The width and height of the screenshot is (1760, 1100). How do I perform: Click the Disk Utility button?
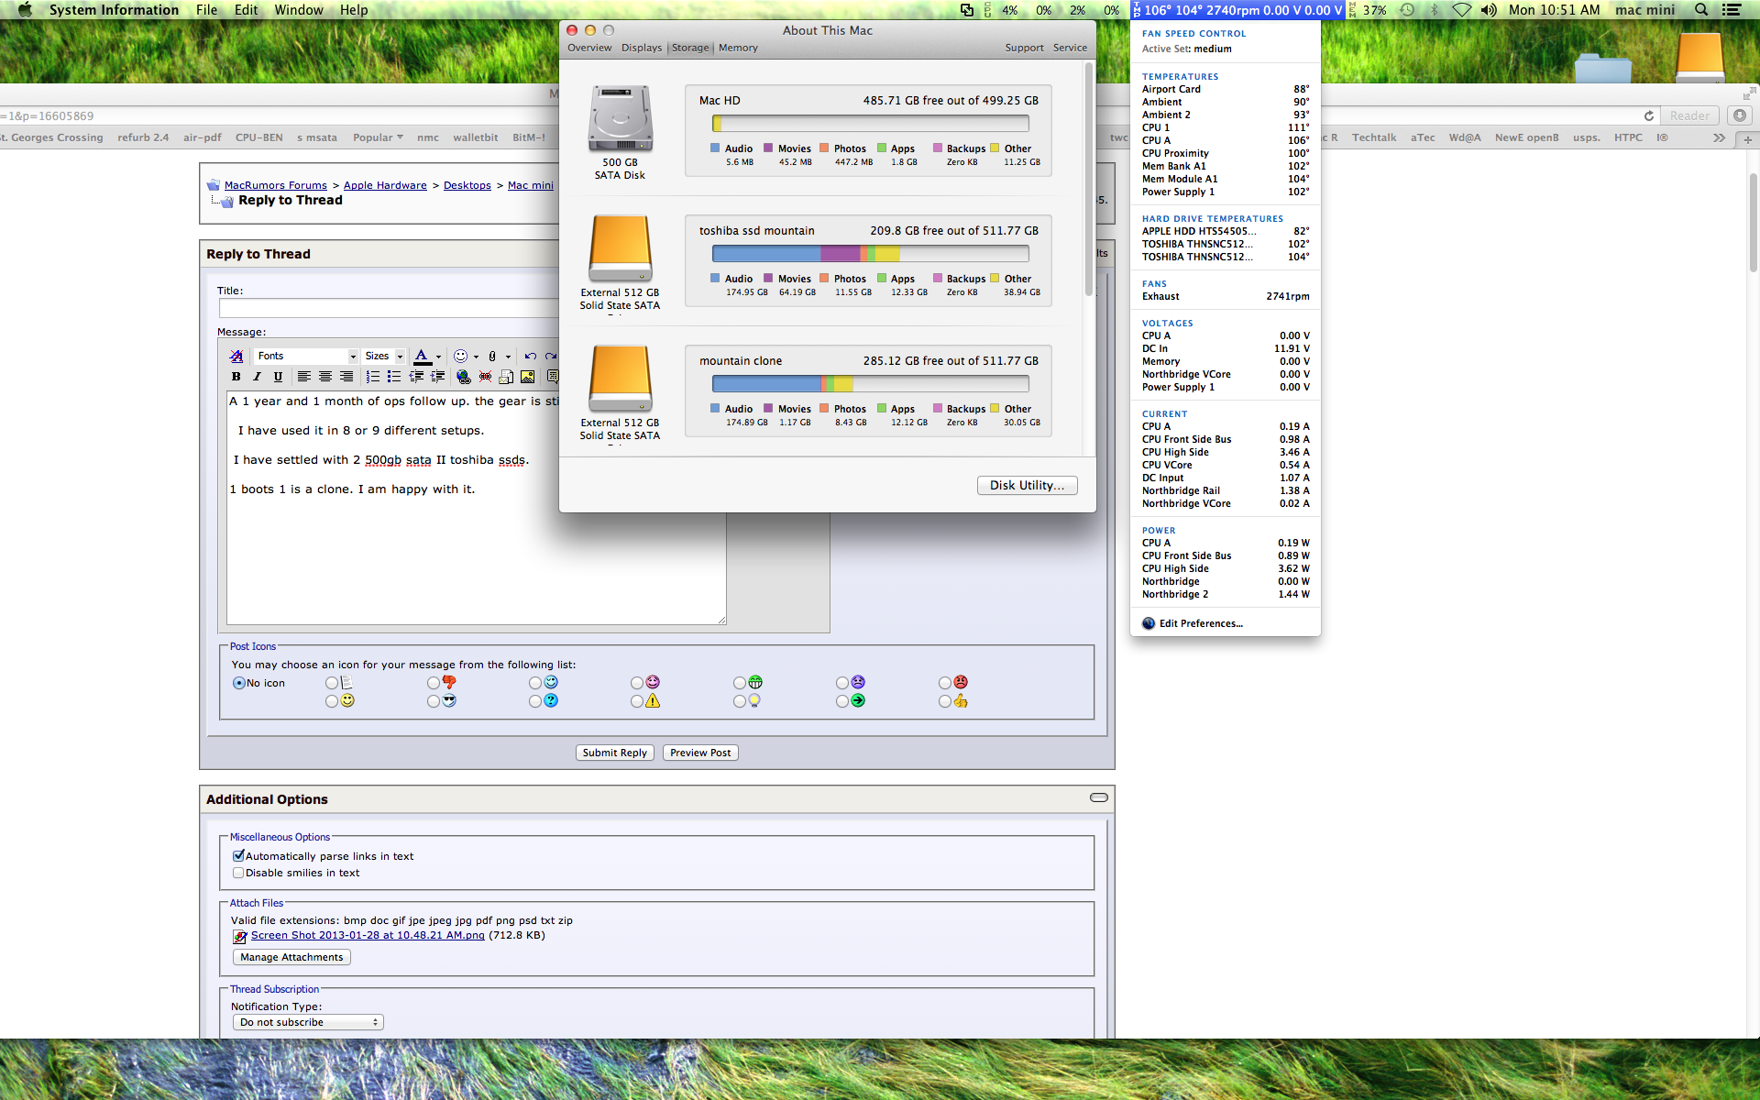pyautogui.click(x=1027, y=485)
